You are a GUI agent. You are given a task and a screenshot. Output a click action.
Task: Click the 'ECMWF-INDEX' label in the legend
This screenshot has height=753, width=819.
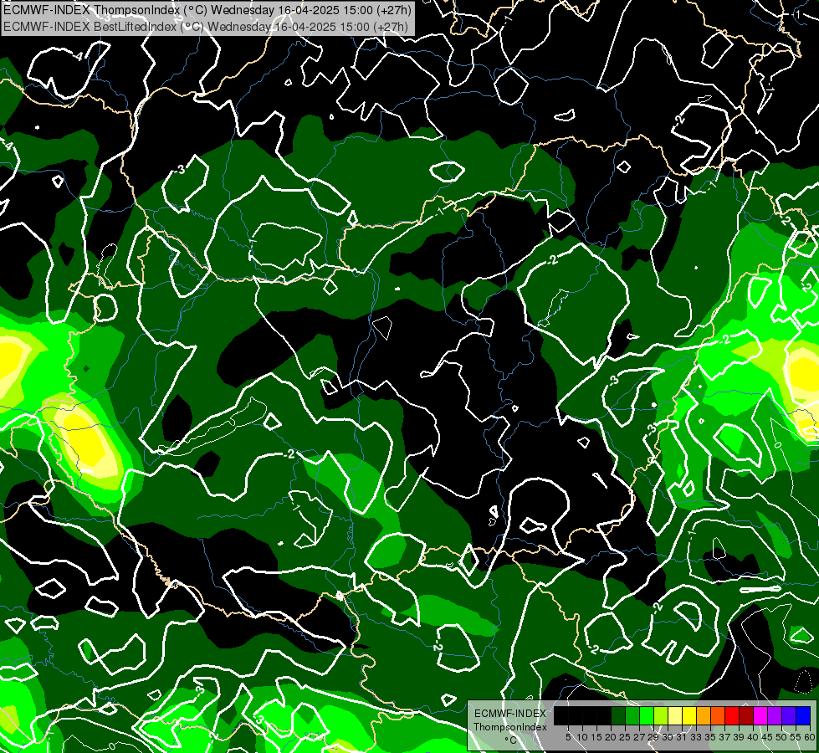tap(510, 714)
